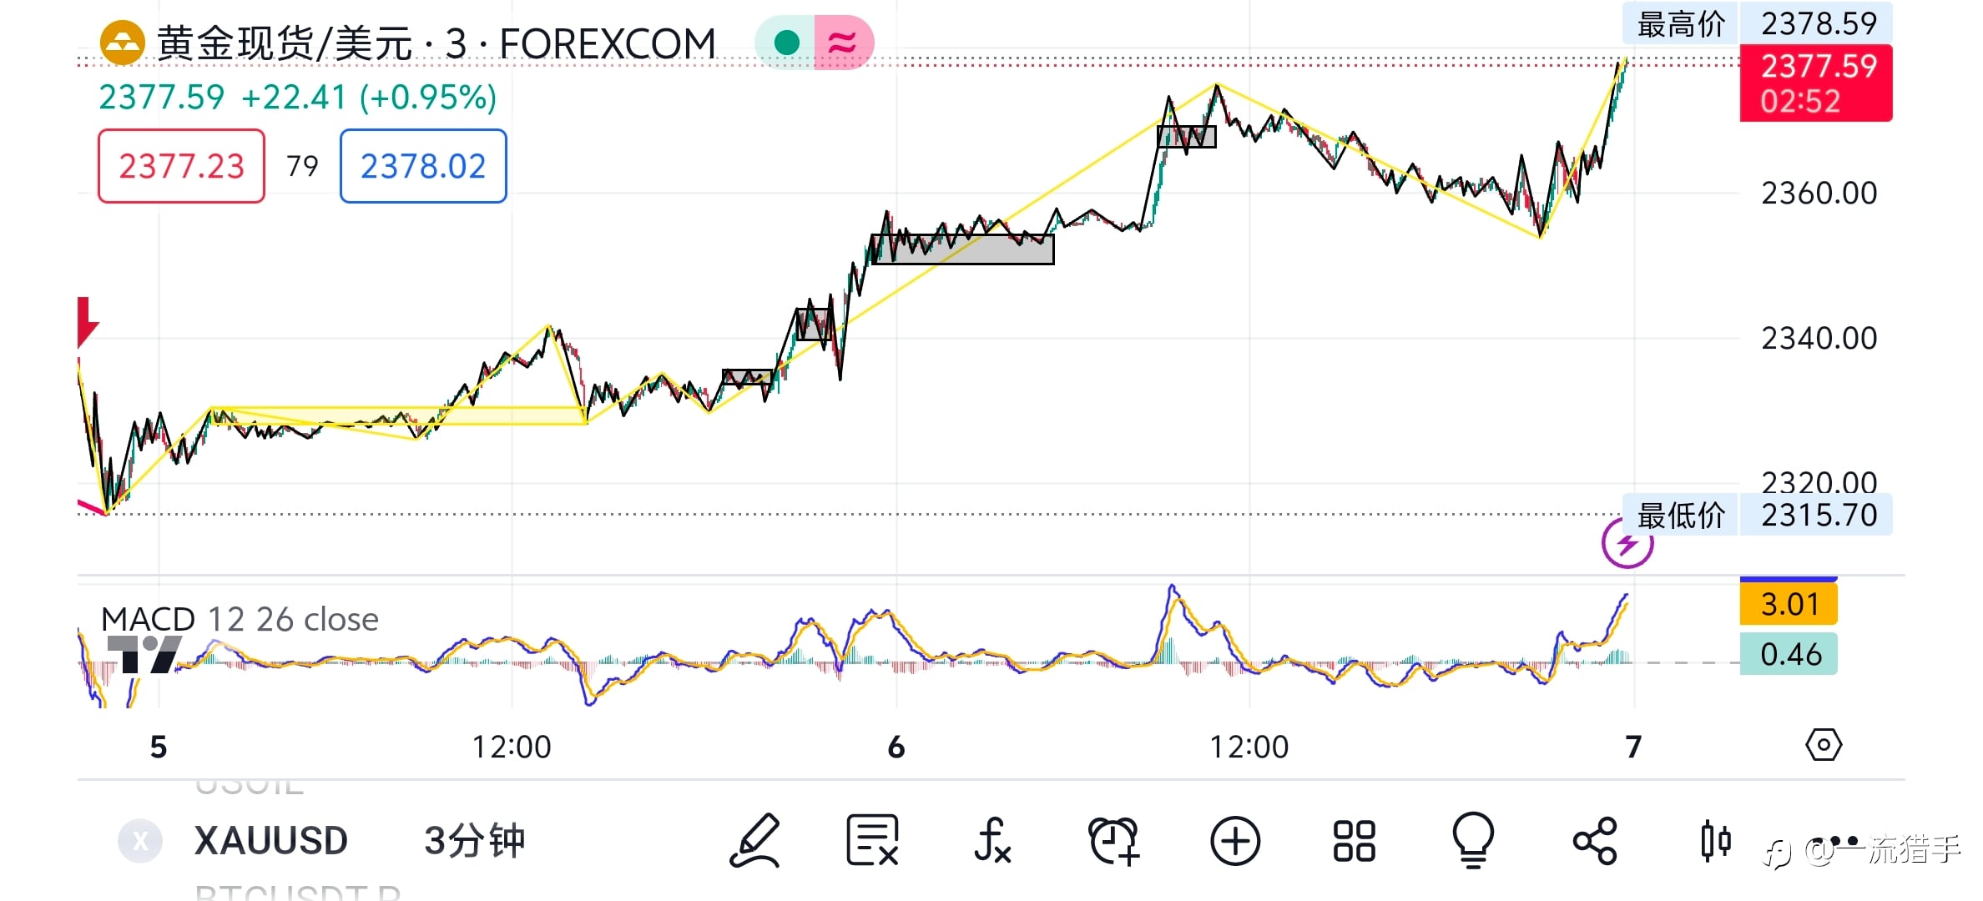Change the 3分钟 time interval
The height and width of the screenshot is (901, 1983).
pos(474,840)
